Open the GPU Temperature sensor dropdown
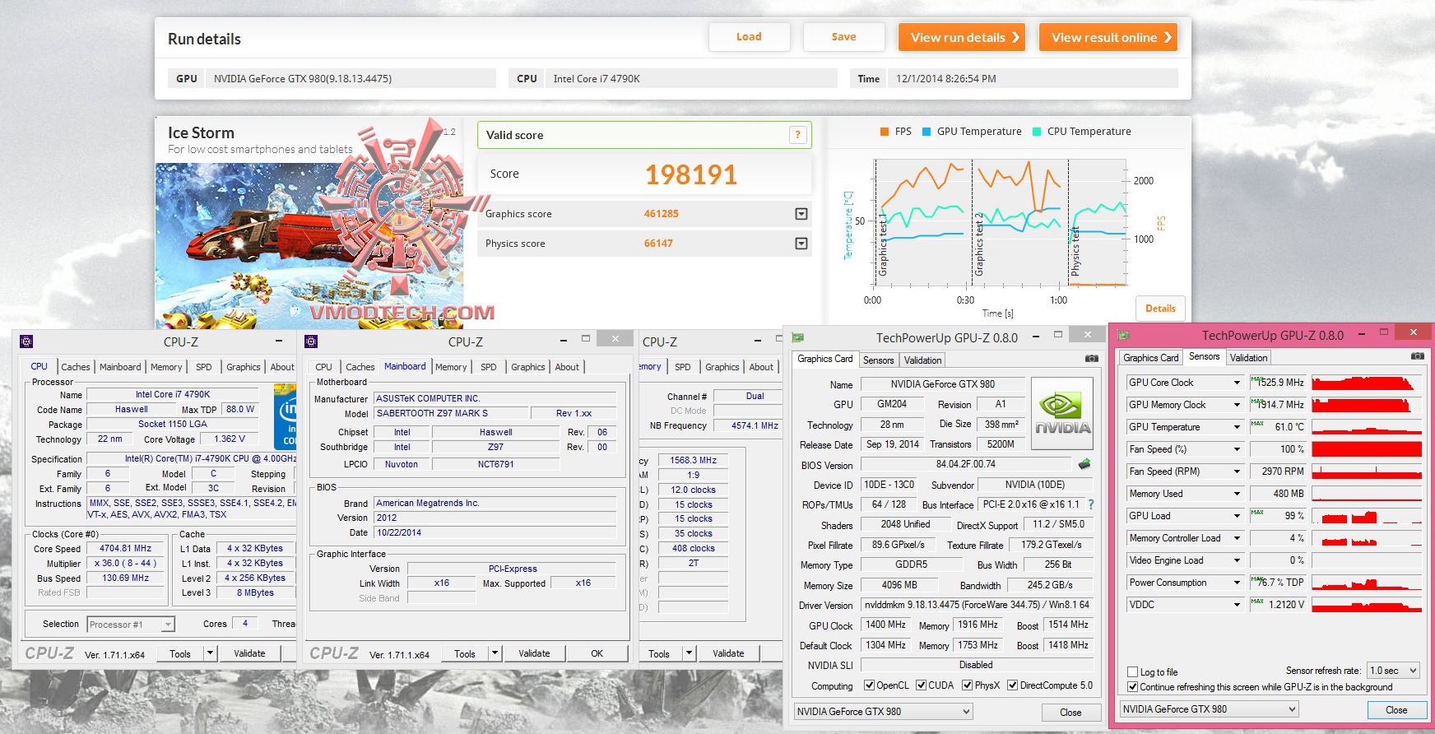This screenshot has height=734, width=1435. [1237, 427]
